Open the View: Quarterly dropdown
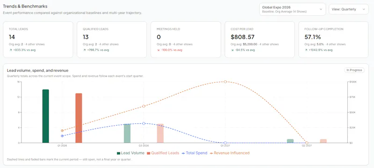374x168 pixels. (348, 9)
